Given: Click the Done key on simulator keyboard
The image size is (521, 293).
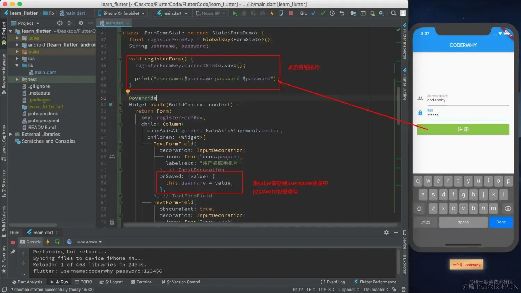Looking at the screenshot, I should point(501,222).
